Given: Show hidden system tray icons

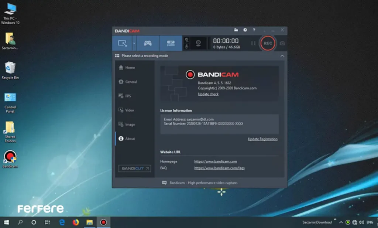Looking at the screenshot, I should click(341, 222).
